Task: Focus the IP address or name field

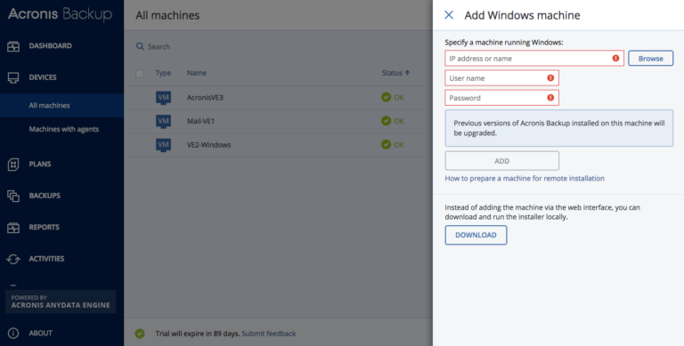Action: [x=534, y=59]
